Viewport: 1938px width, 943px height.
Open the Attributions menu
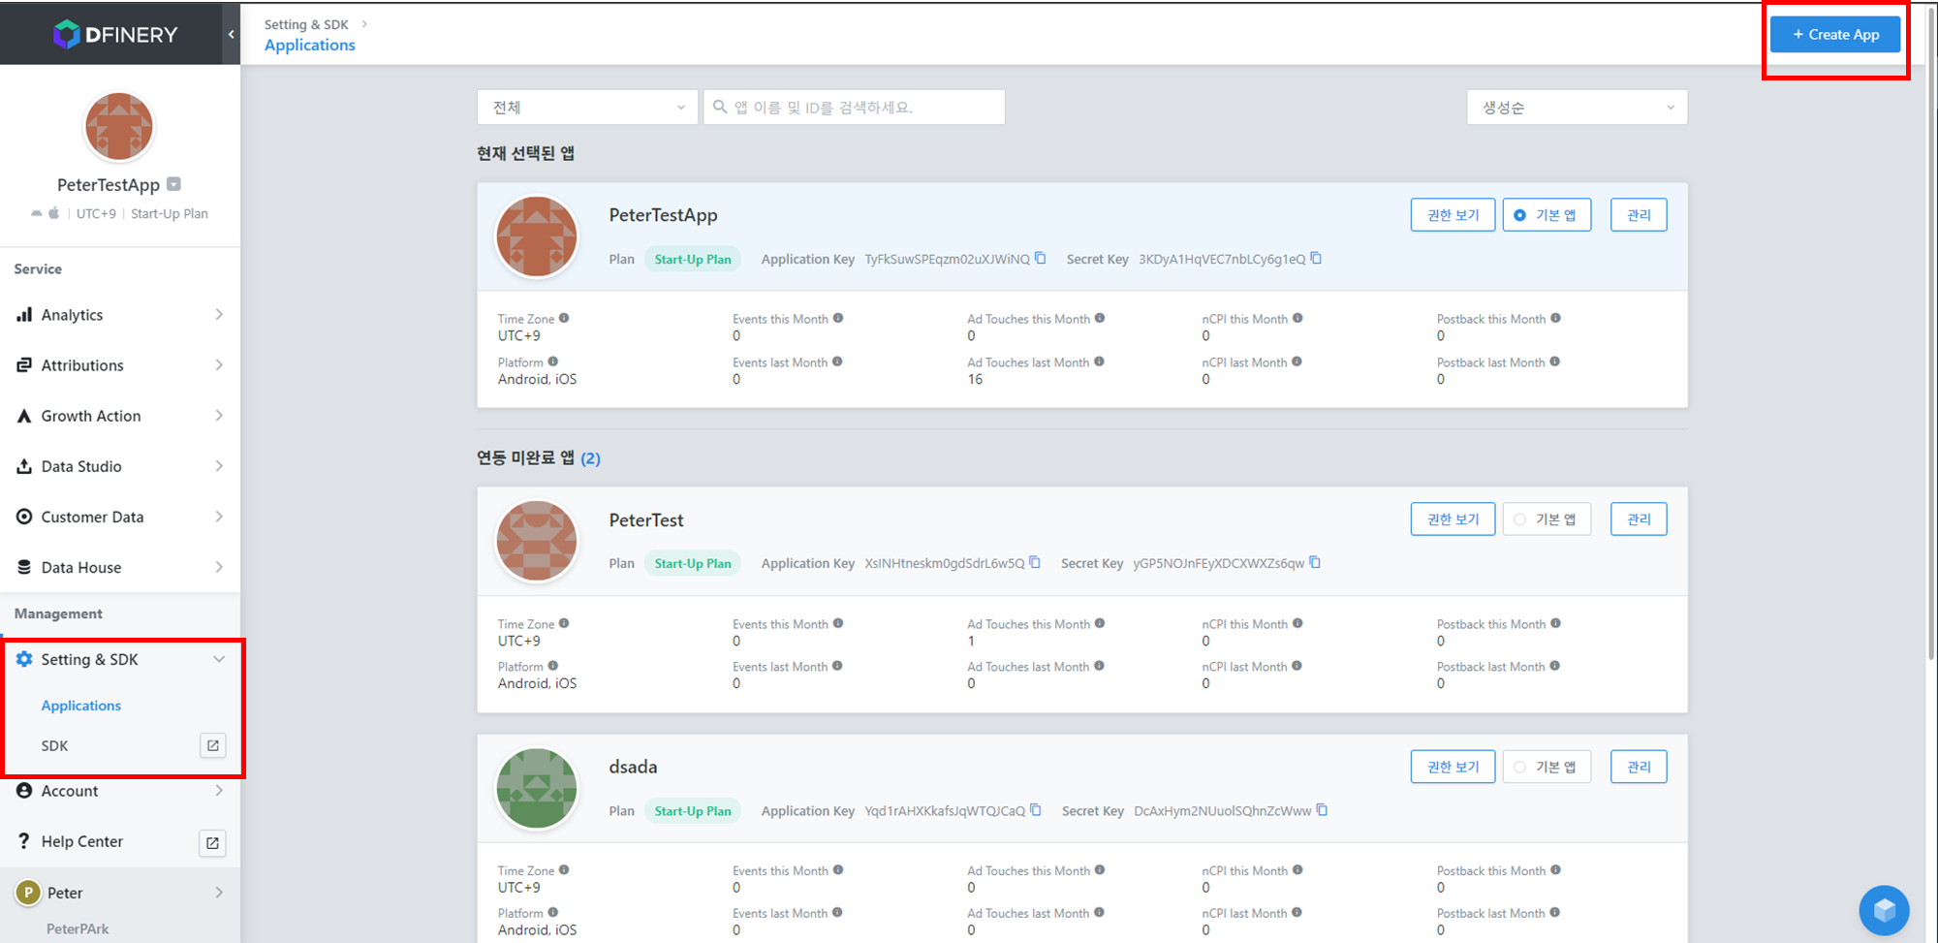coord(120,365)
